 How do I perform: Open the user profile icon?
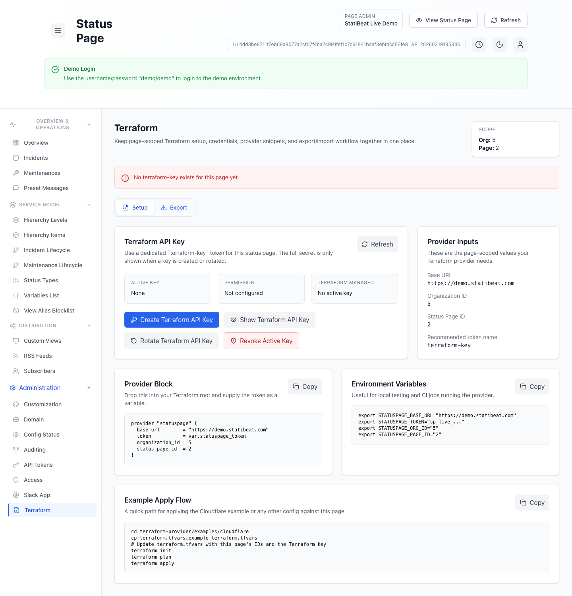(520, 45)
